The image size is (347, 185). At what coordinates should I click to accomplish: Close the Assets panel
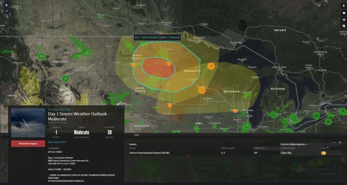[340, 142]
